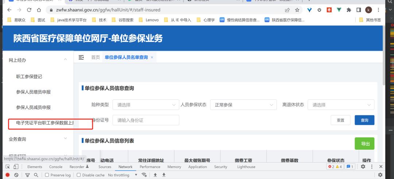This screenshot has height=179, width=394.
Task: Open Chrome's three-dot menu
Action: tap(378, 10)
